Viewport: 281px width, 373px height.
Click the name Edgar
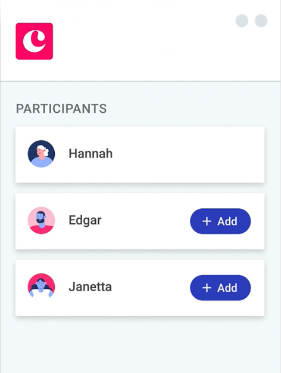85,221
